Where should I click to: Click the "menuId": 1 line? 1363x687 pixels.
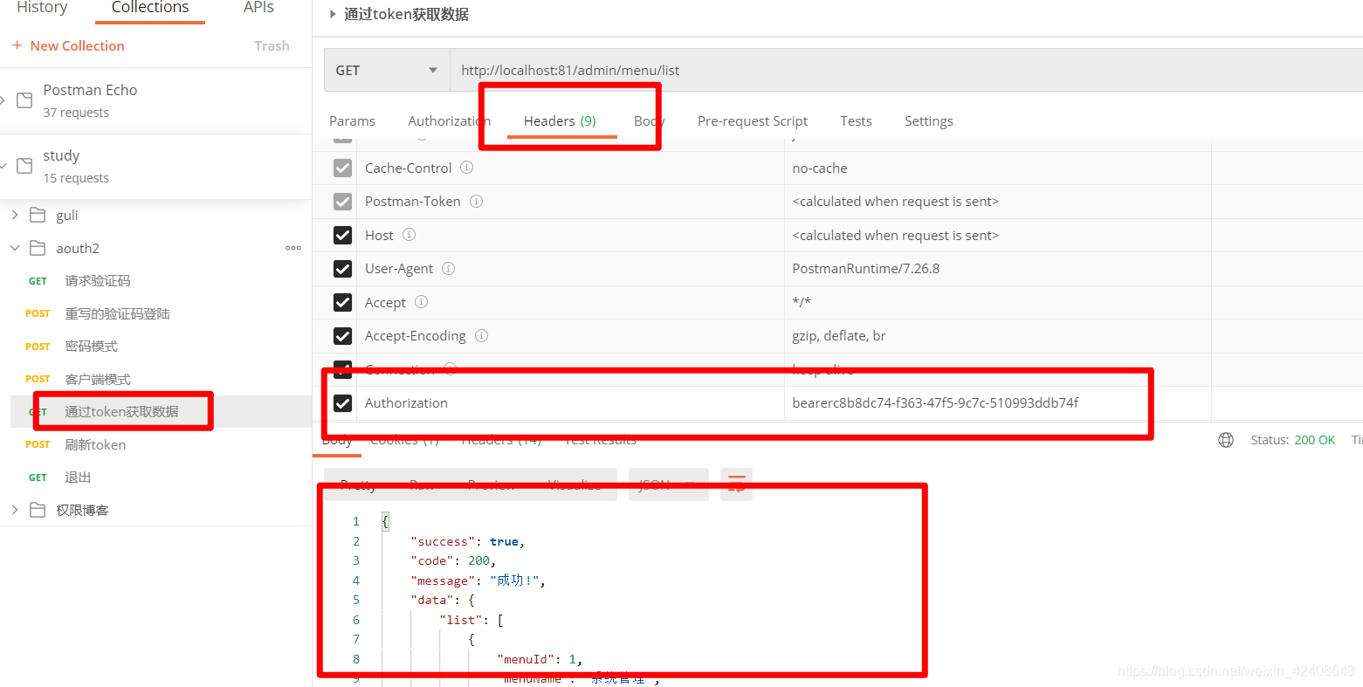(540, 659)
